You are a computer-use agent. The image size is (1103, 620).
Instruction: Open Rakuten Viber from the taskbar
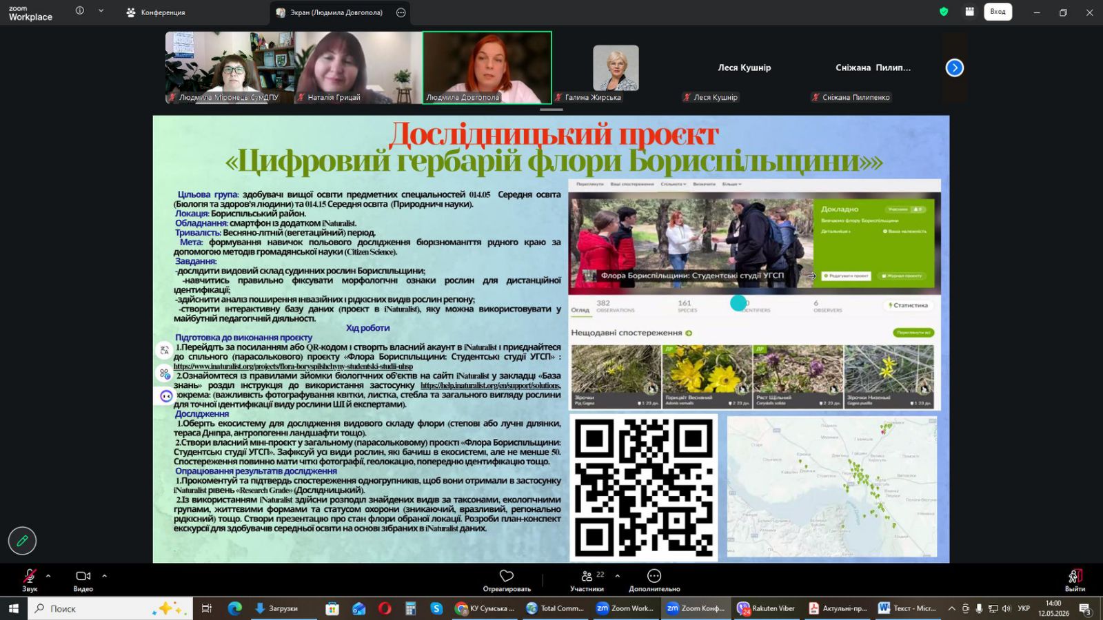(x=766, y=608)
